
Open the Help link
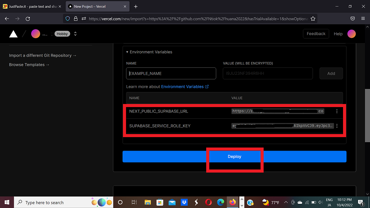(338, 34)
